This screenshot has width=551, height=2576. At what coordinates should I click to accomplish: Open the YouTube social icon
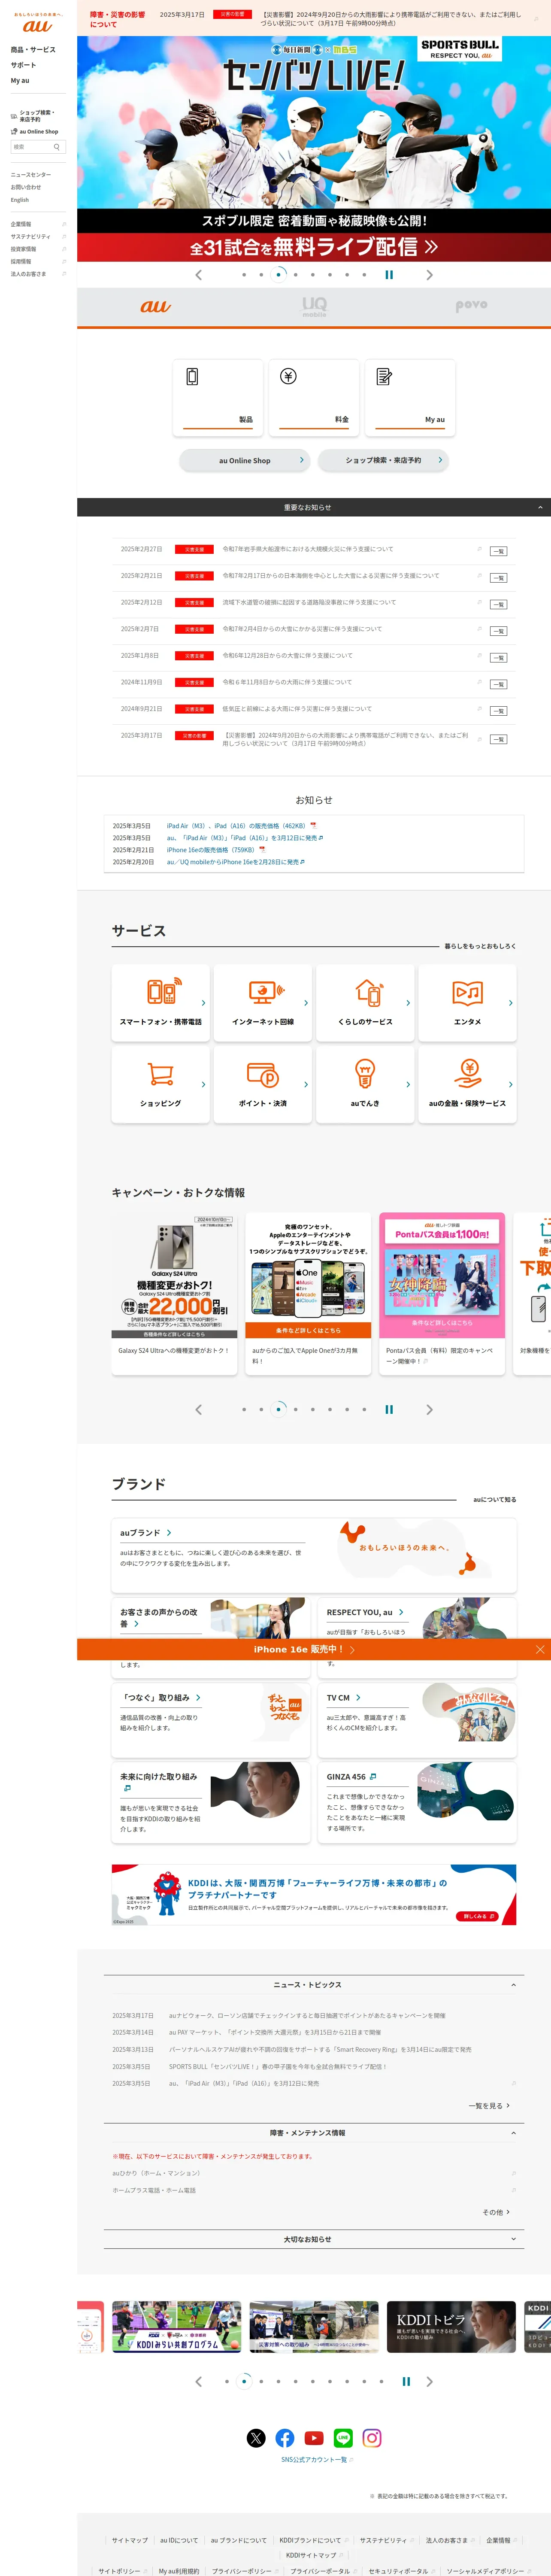314,2438
